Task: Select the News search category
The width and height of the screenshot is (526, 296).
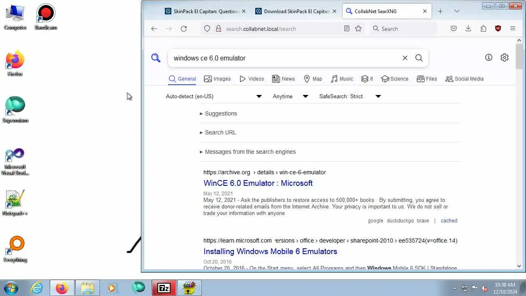Action: 284,79
